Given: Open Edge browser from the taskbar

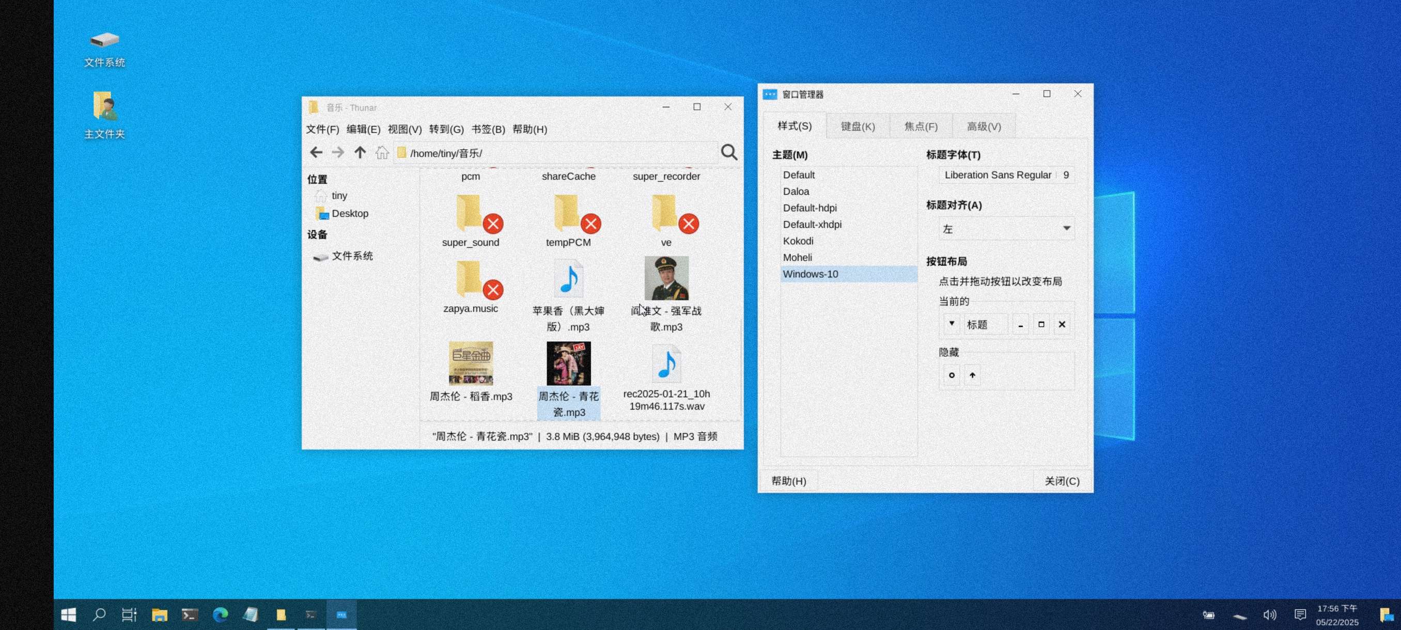Looking at the screenshot, I should tap(220, 615).
